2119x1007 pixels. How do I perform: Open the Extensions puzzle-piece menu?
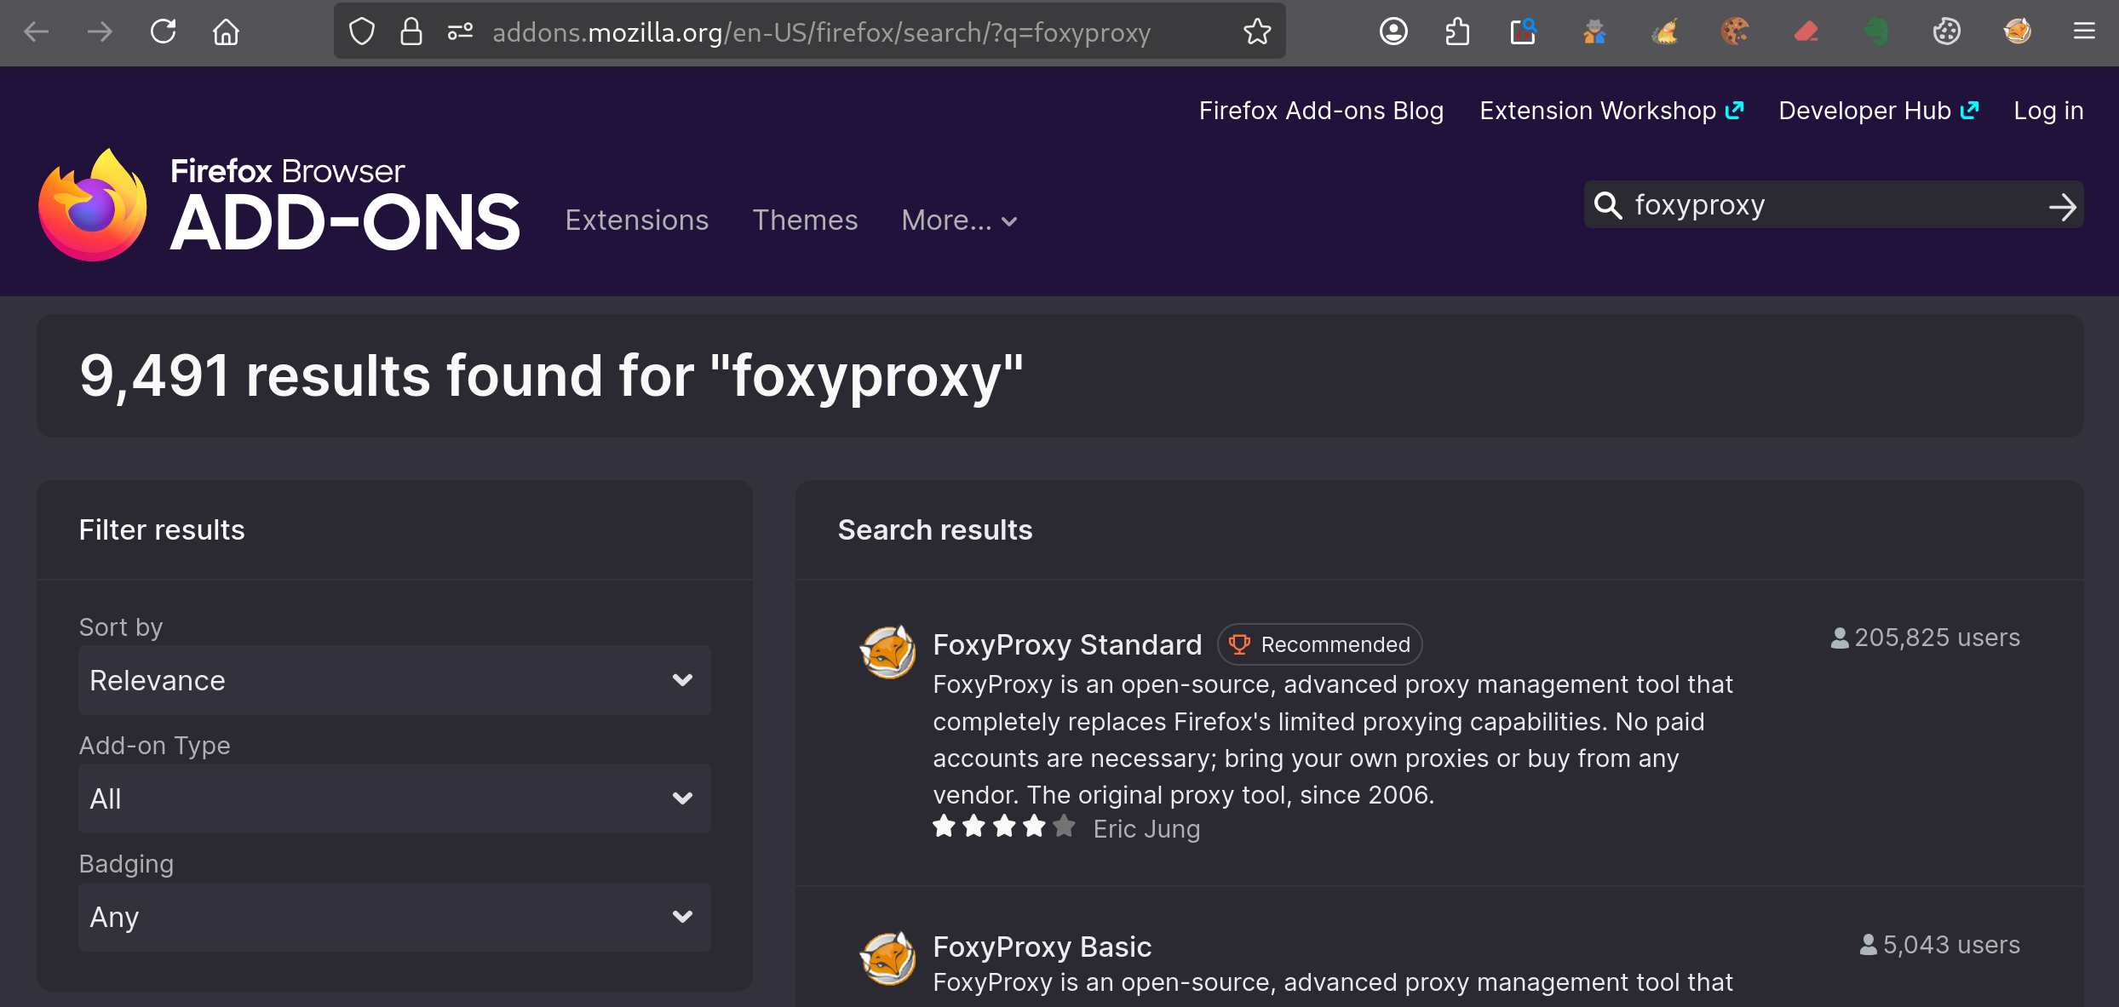pyautogui.click(x=1457, y=32)
